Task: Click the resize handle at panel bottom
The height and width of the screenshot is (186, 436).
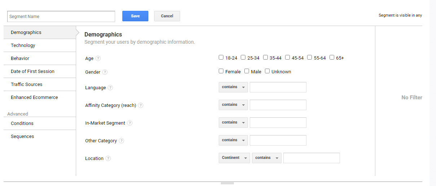Action: pos(227,183)
